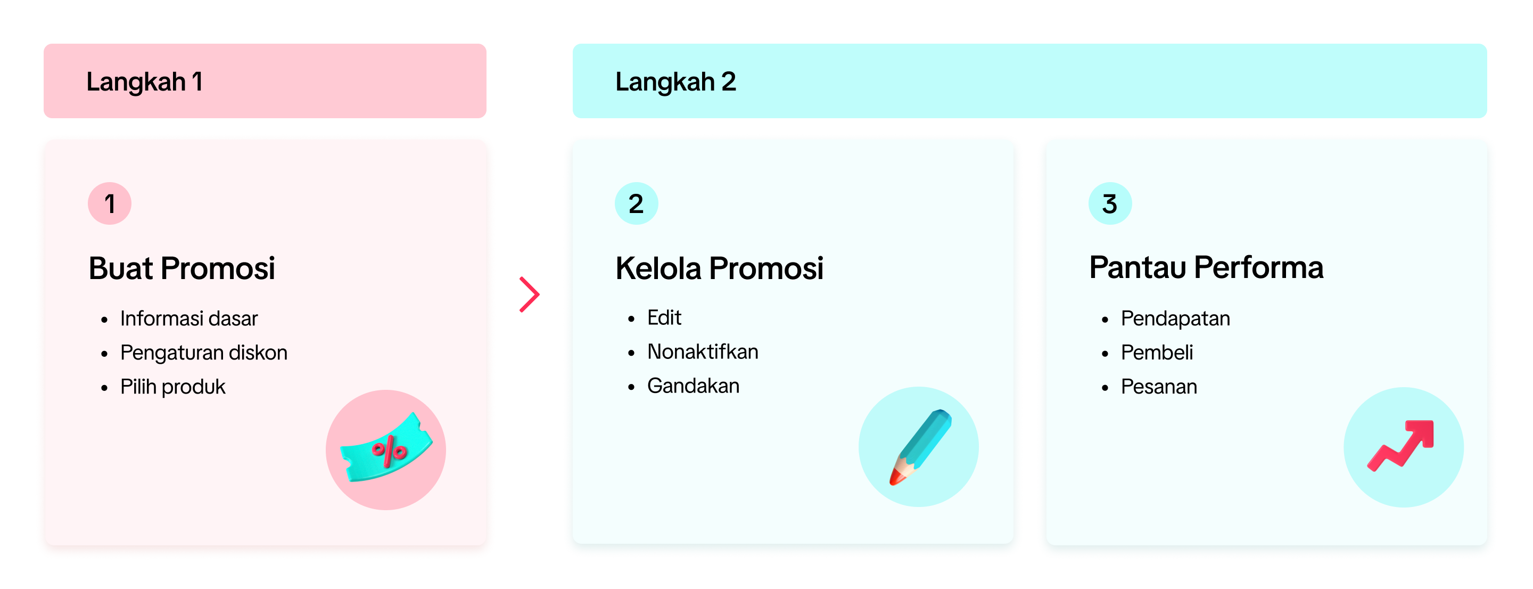Select the Pendapatan list item
The image size is (1533, 589).
[1175, 318]
